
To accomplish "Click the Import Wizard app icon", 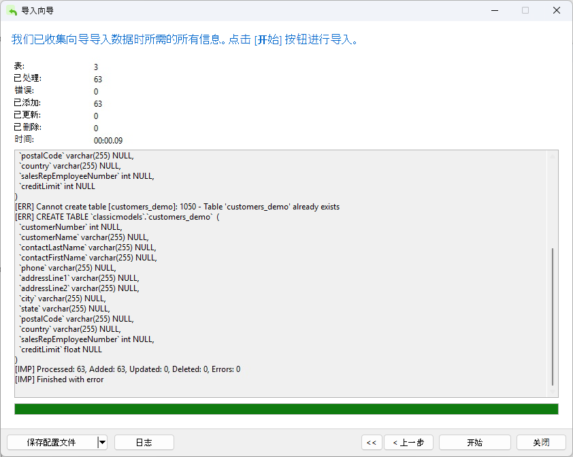I will coord(12,11).
